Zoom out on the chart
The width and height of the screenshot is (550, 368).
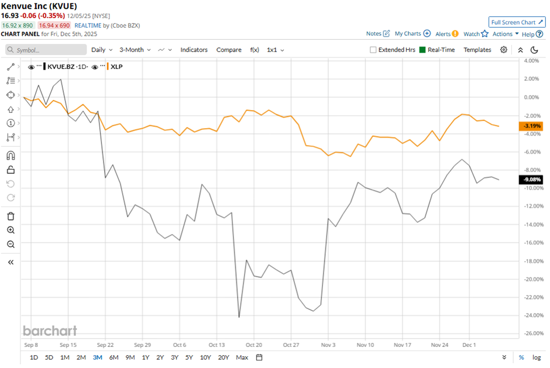pos(11,244)
